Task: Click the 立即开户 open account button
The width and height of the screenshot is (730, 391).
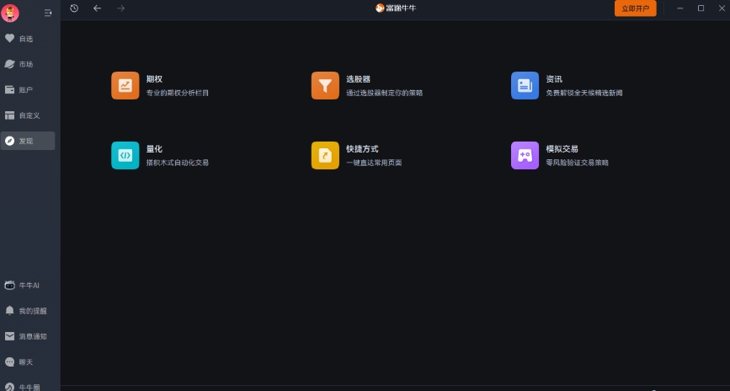Action: click(635, 8)
